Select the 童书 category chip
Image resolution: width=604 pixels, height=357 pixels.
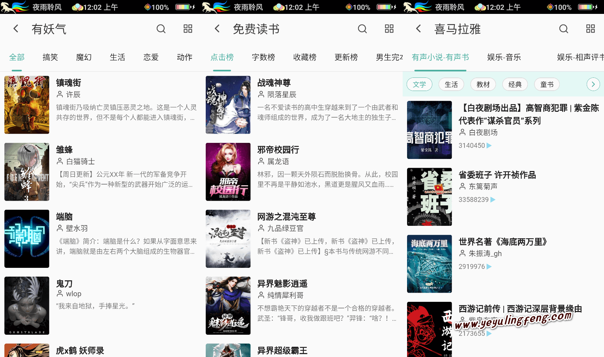(547, 84)
